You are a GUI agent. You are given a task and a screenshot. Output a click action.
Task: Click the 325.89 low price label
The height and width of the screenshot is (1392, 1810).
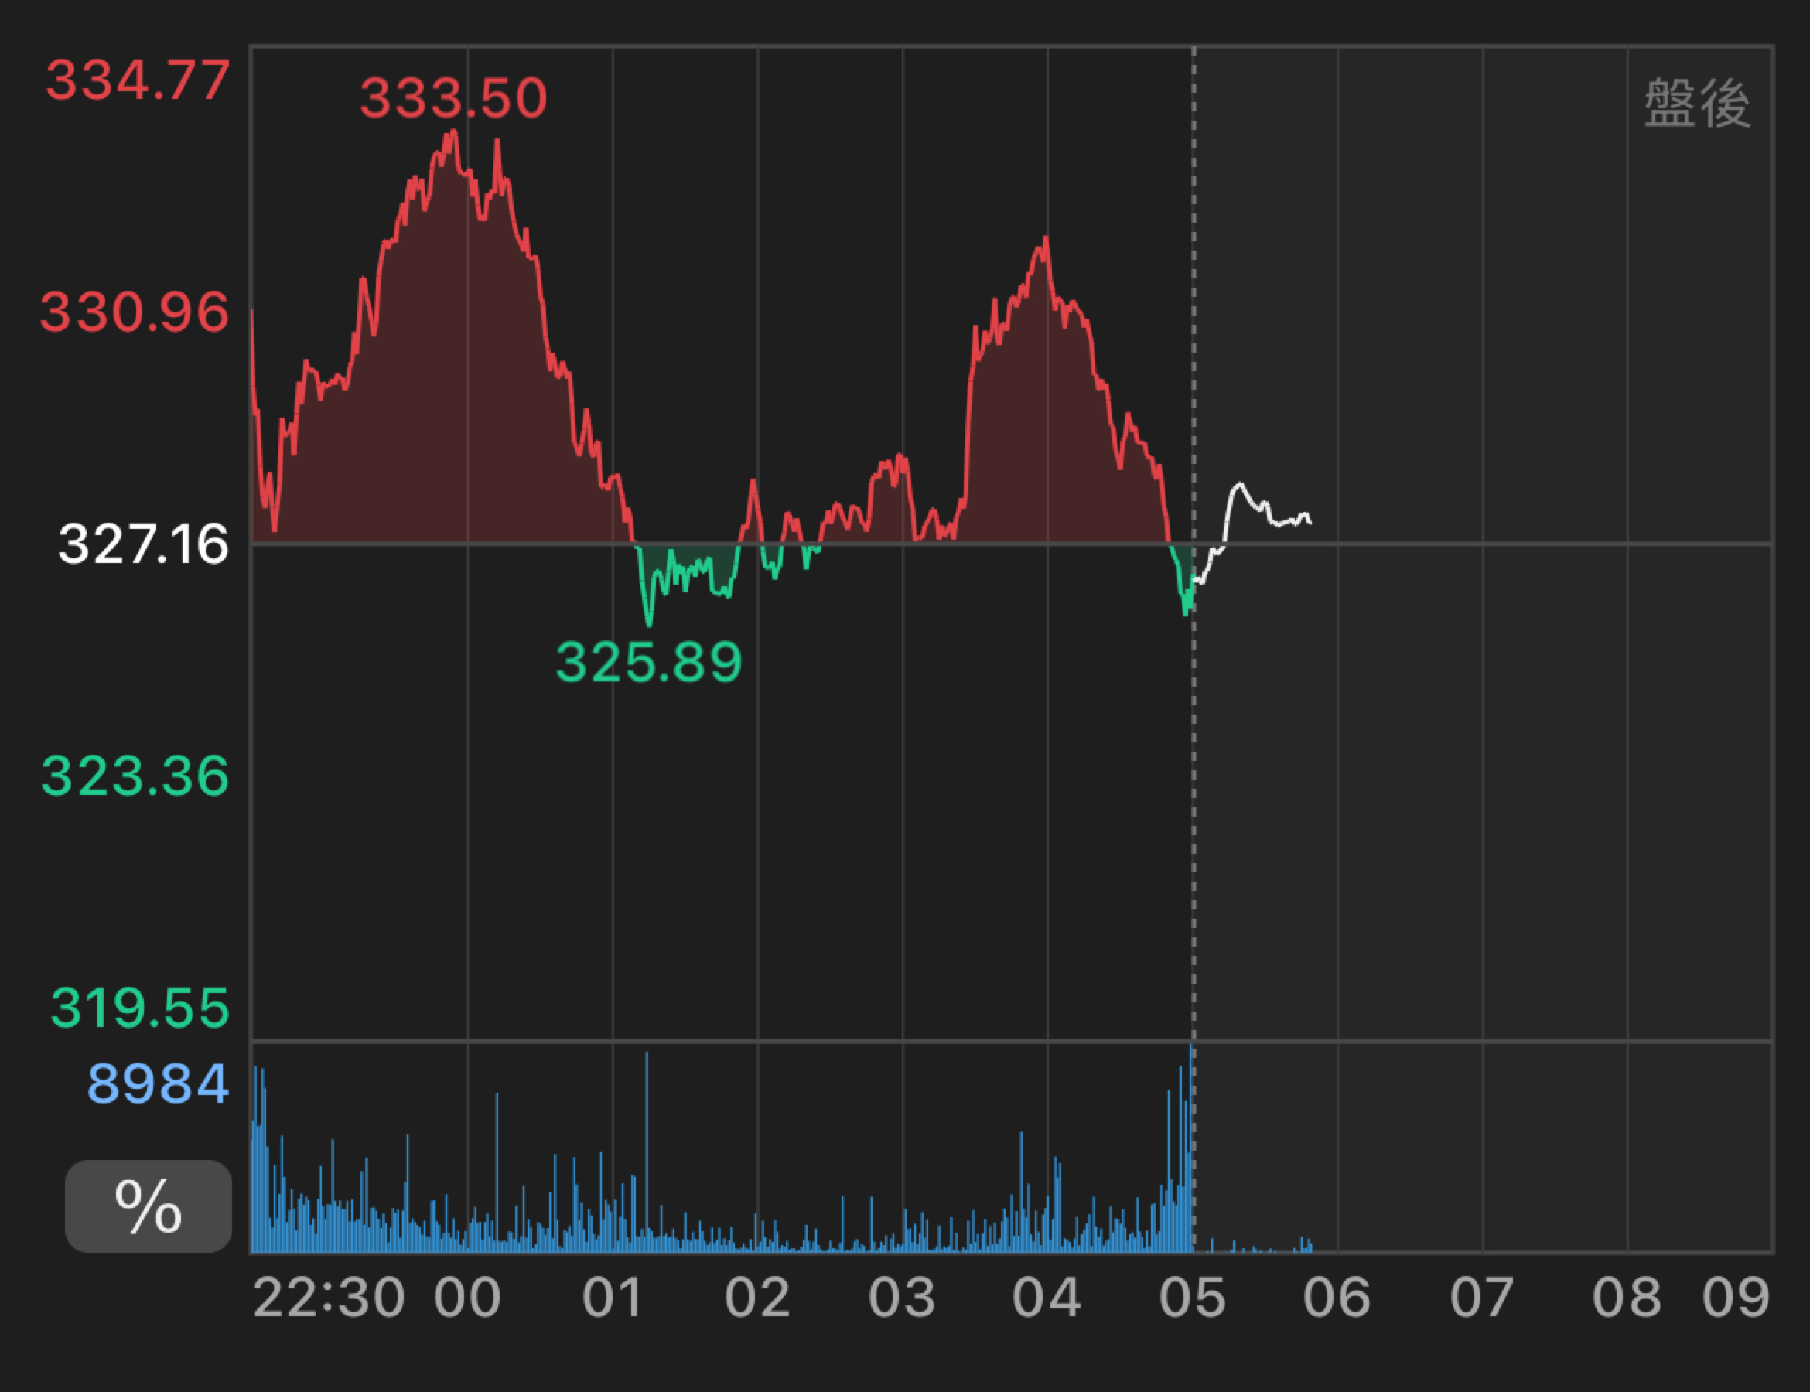(649, 662)
